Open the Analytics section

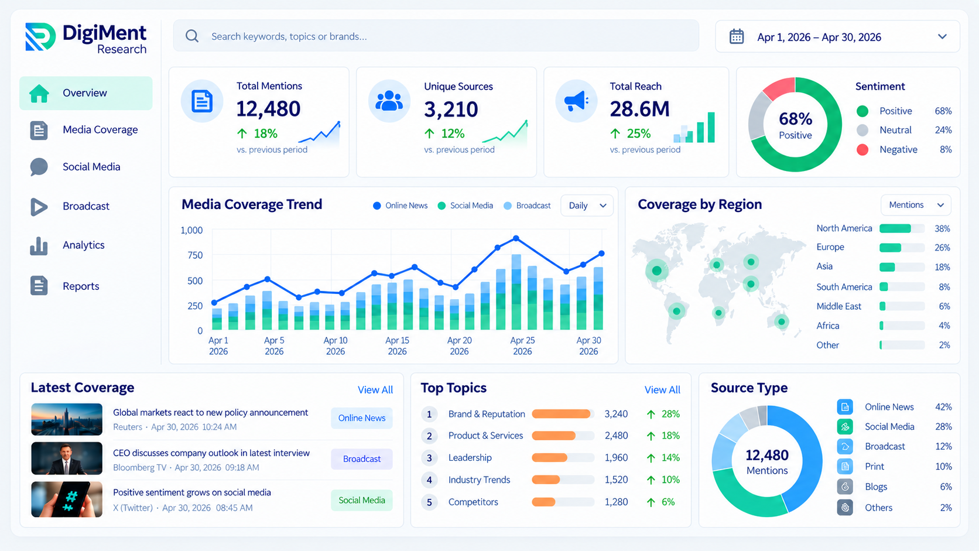[86, 245]
